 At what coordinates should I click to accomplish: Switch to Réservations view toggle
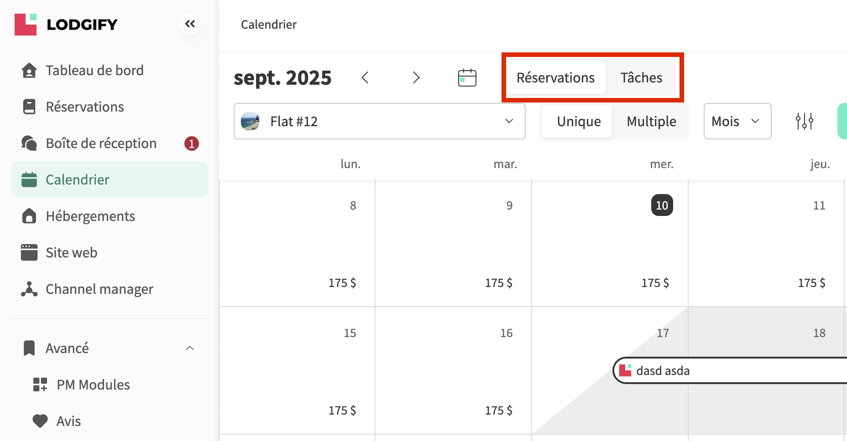tap(555, 78)
